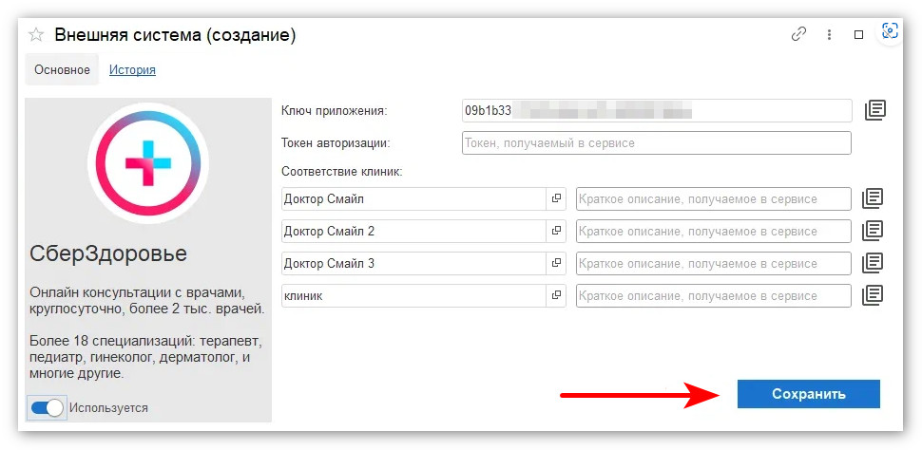Click list icon in Доктор Смайл row
The height and width of the screenshot is (450, 922).
tap(874, 198)
